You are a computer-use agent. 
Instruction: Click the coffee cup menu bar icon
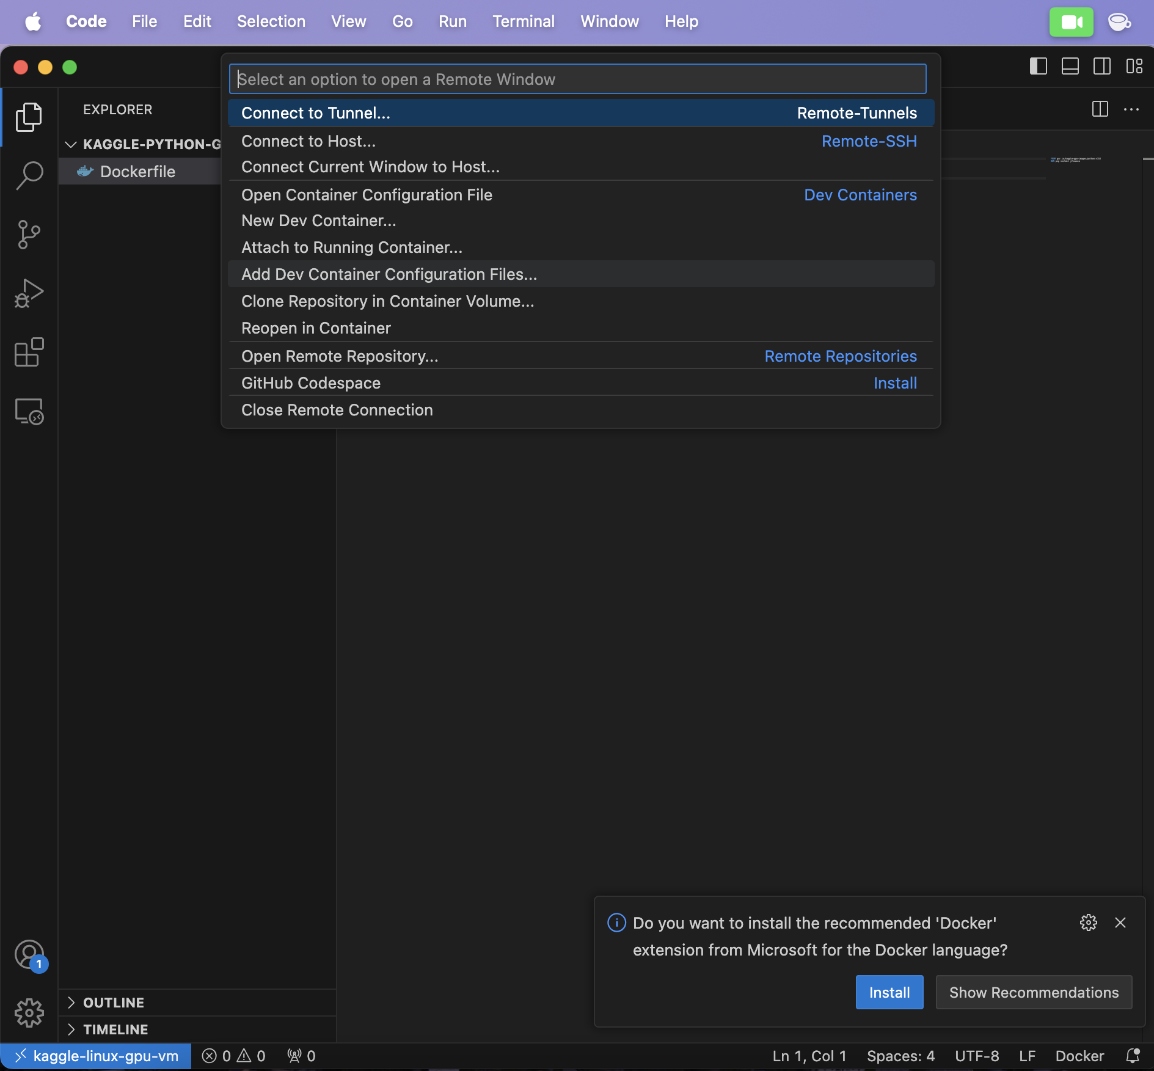click(1119, 22)
